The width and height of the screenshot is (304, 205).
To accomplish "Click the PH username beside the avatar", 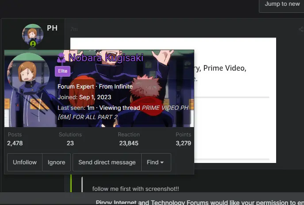I will point(52,28).
